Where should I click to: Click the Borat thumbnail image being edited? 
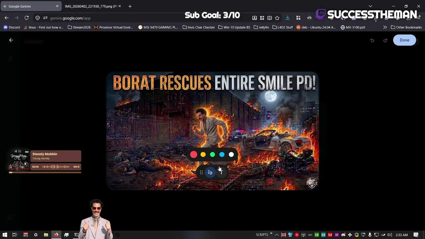(x=212, y=131)
